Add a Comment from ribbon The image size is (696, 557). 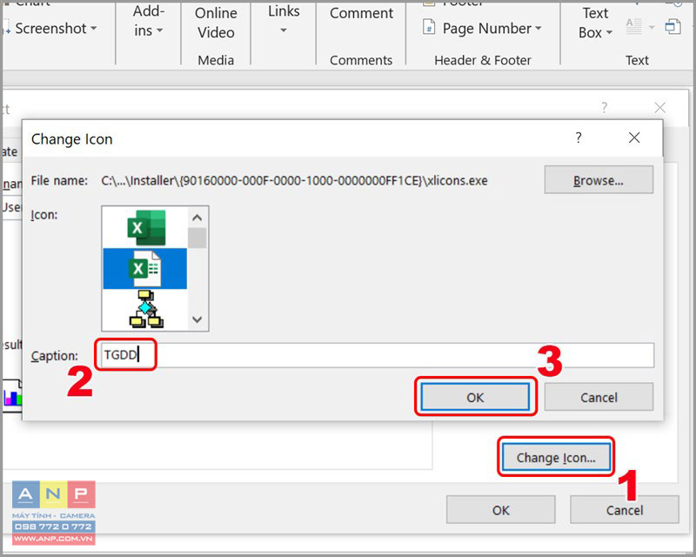click(x=361, y=13)
